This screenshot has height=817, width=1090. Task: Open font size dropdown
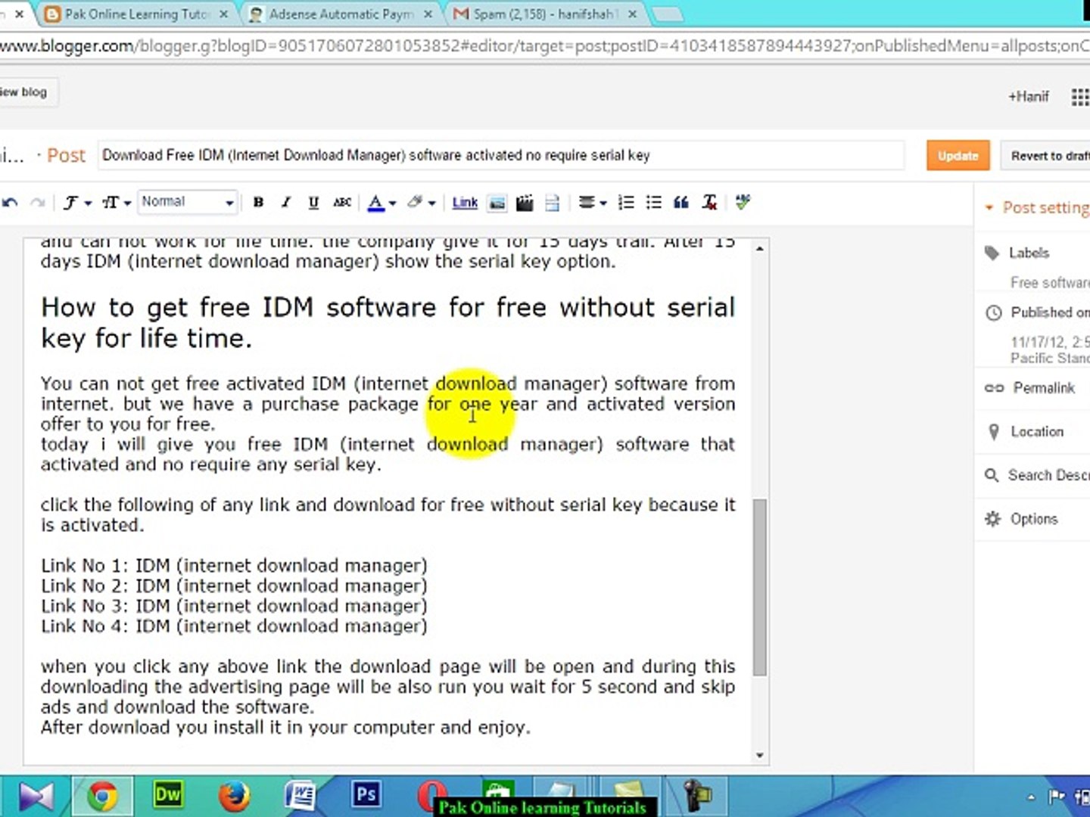[117, 202]
